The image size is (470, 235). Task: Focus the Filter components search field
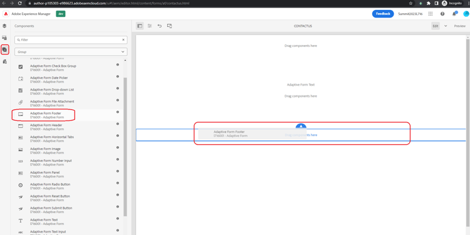71,40
